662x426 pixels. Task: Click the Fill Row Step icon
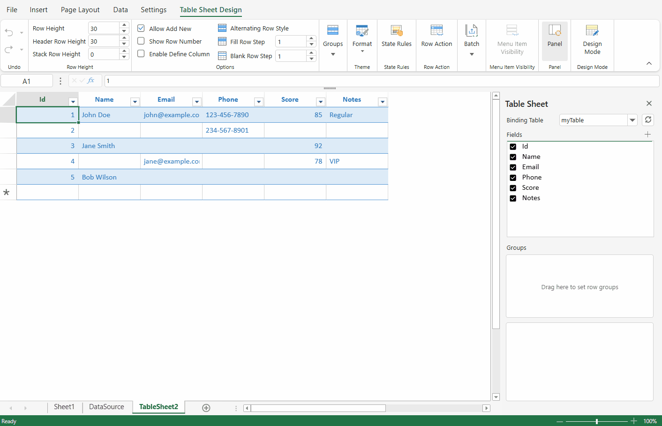coord(222,42)
